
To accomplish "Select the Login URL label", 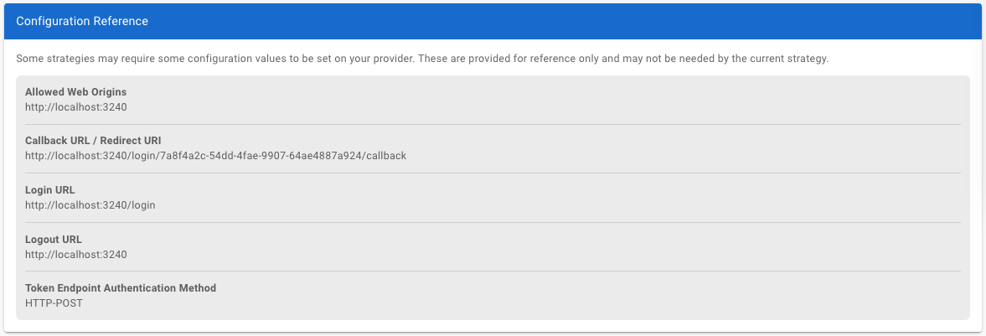I will click(x=50, y=190).
